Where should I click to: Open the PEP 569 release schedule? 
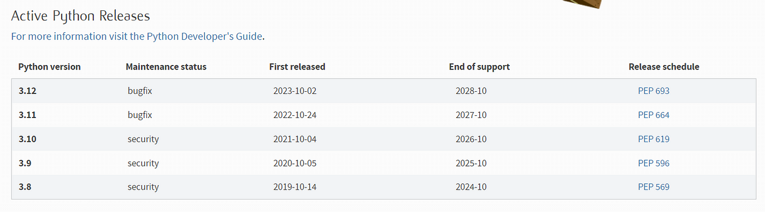click(654, 187)
